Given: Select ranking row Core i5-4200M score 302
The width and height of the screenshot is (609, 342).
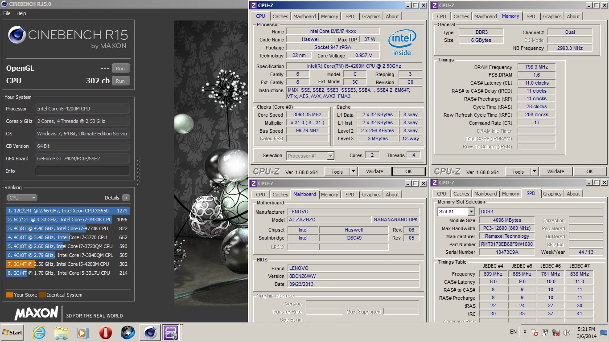Looking at the screenshot, I should pyautogui.click(x=68, y=264).
